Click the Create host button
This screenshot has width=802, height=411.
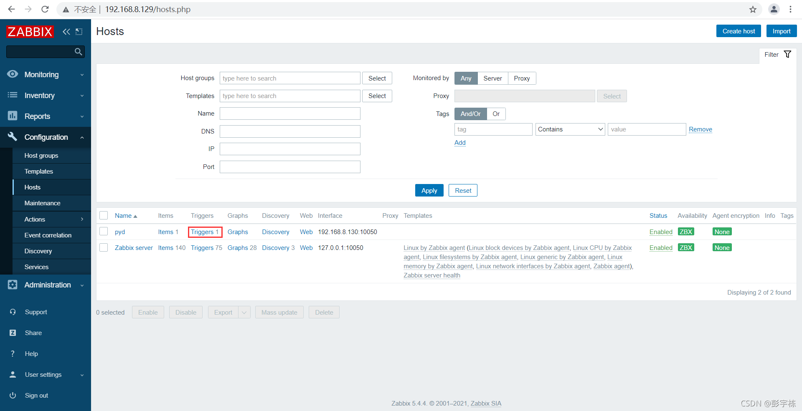(739, 31)
